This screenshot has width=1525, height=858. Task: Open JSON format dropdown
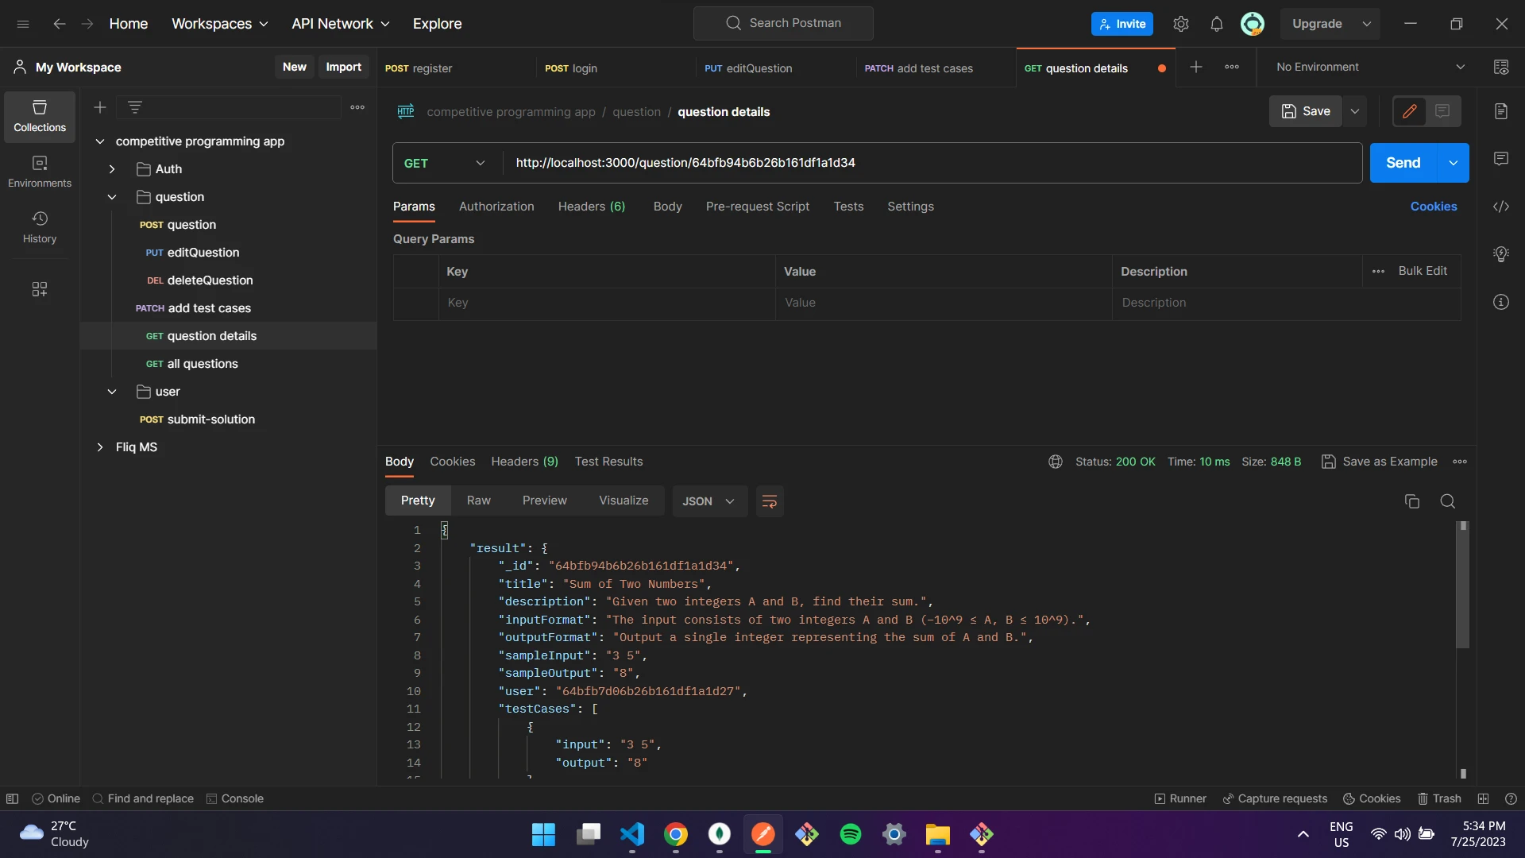coord(709,501)
